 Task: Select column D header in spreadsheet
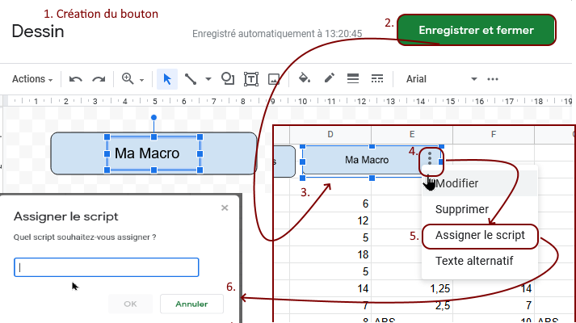point(330,134)
